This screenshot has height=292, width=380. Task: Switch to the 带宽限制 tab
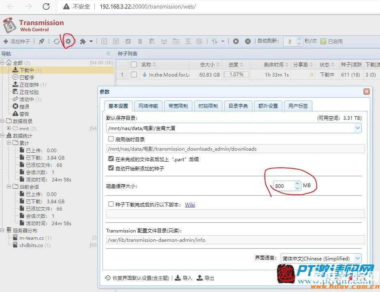(x=178, y=105)
